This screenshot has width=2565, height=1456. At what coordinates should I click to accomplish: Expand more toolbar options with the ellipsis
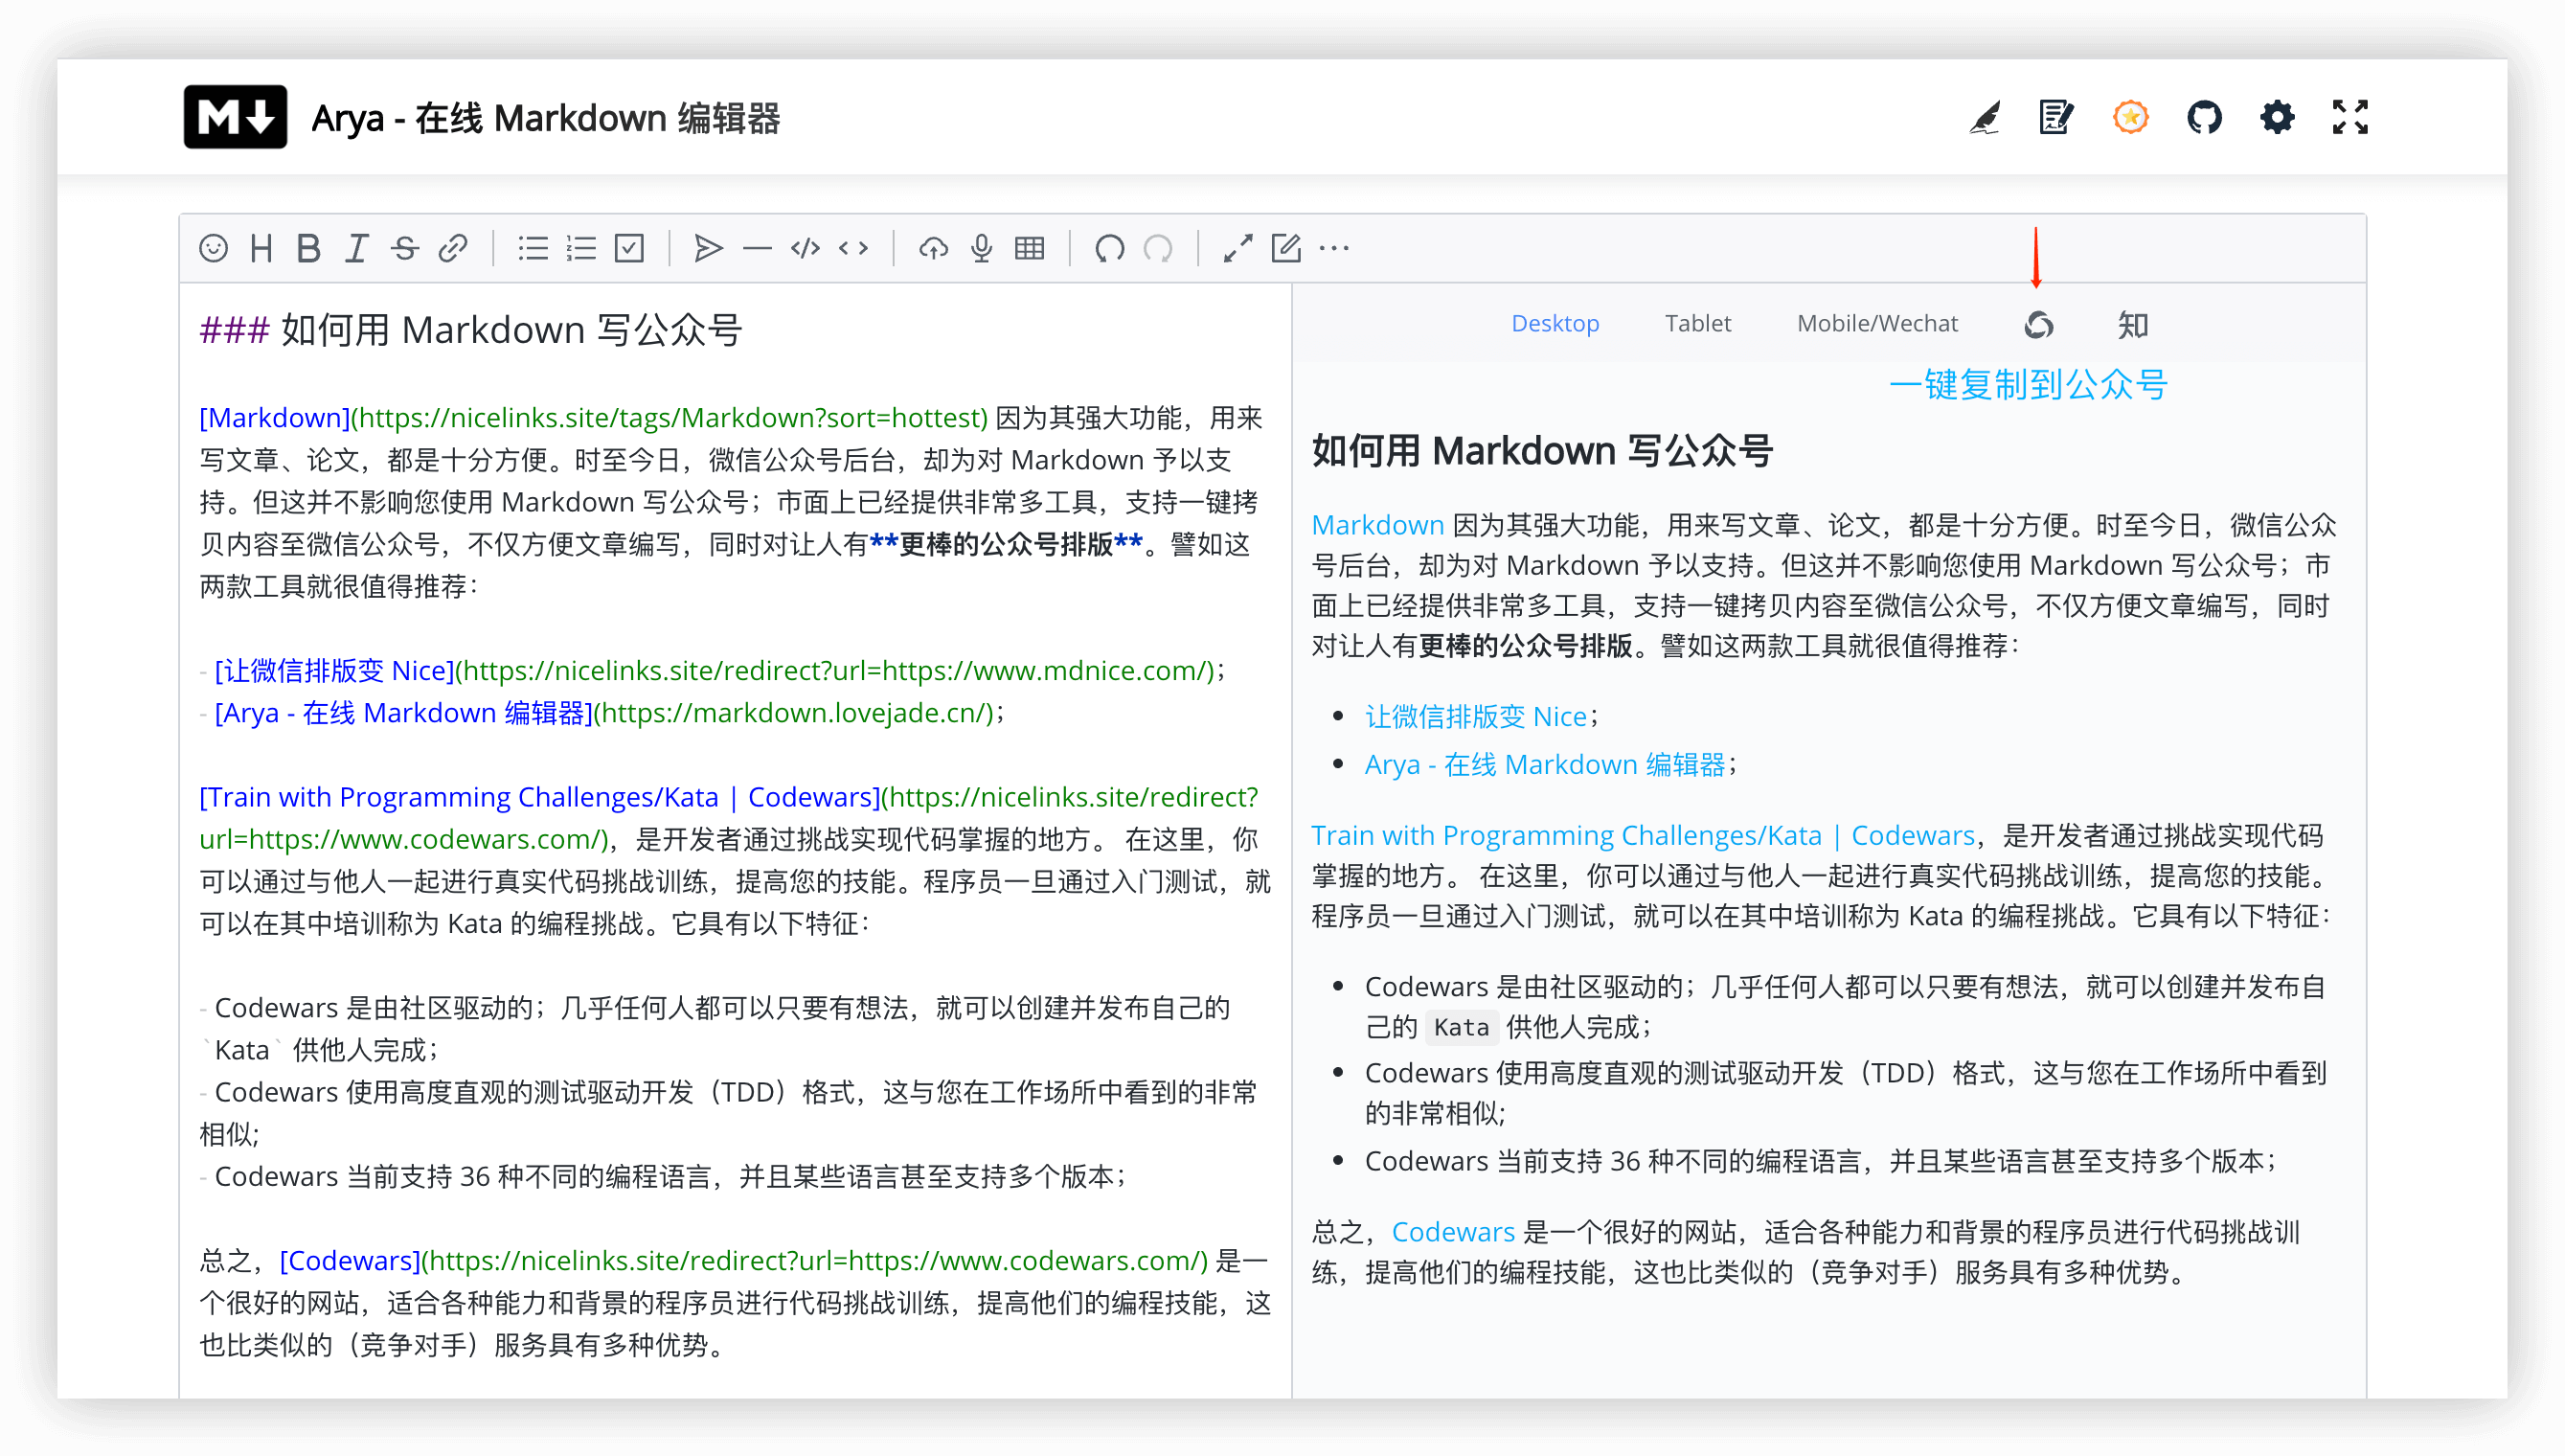[1336, 248]
